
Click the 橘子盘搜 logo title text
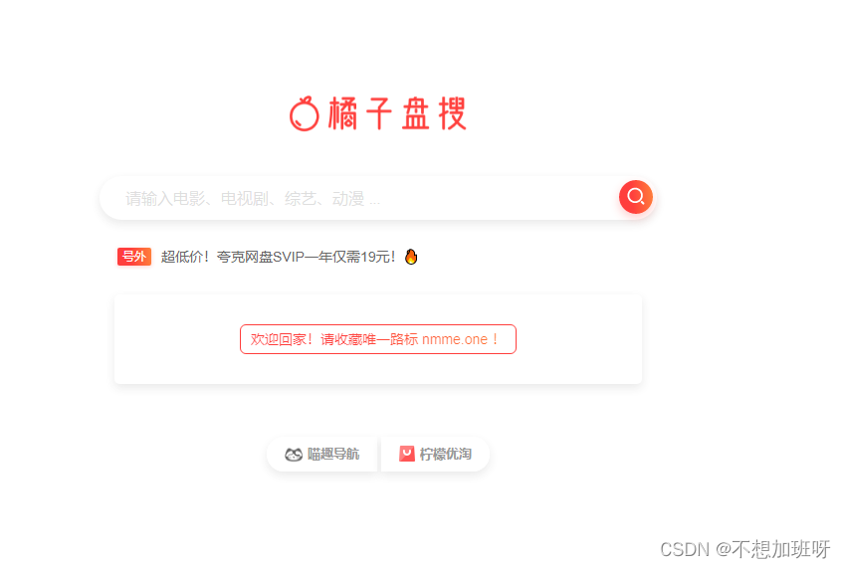pyautogui.click(x=397, y=113)
